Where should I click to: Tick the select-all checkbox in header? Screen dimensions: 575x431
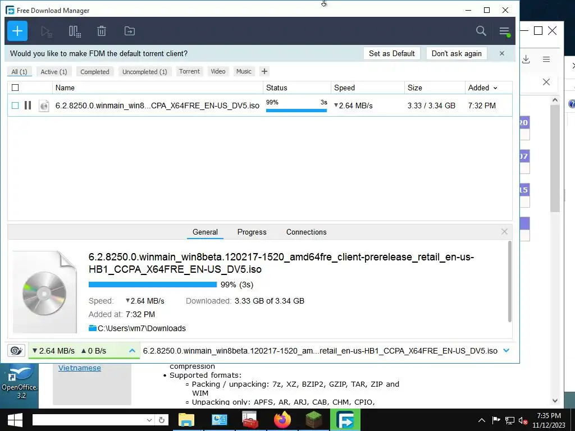click(x=15, y=88)
